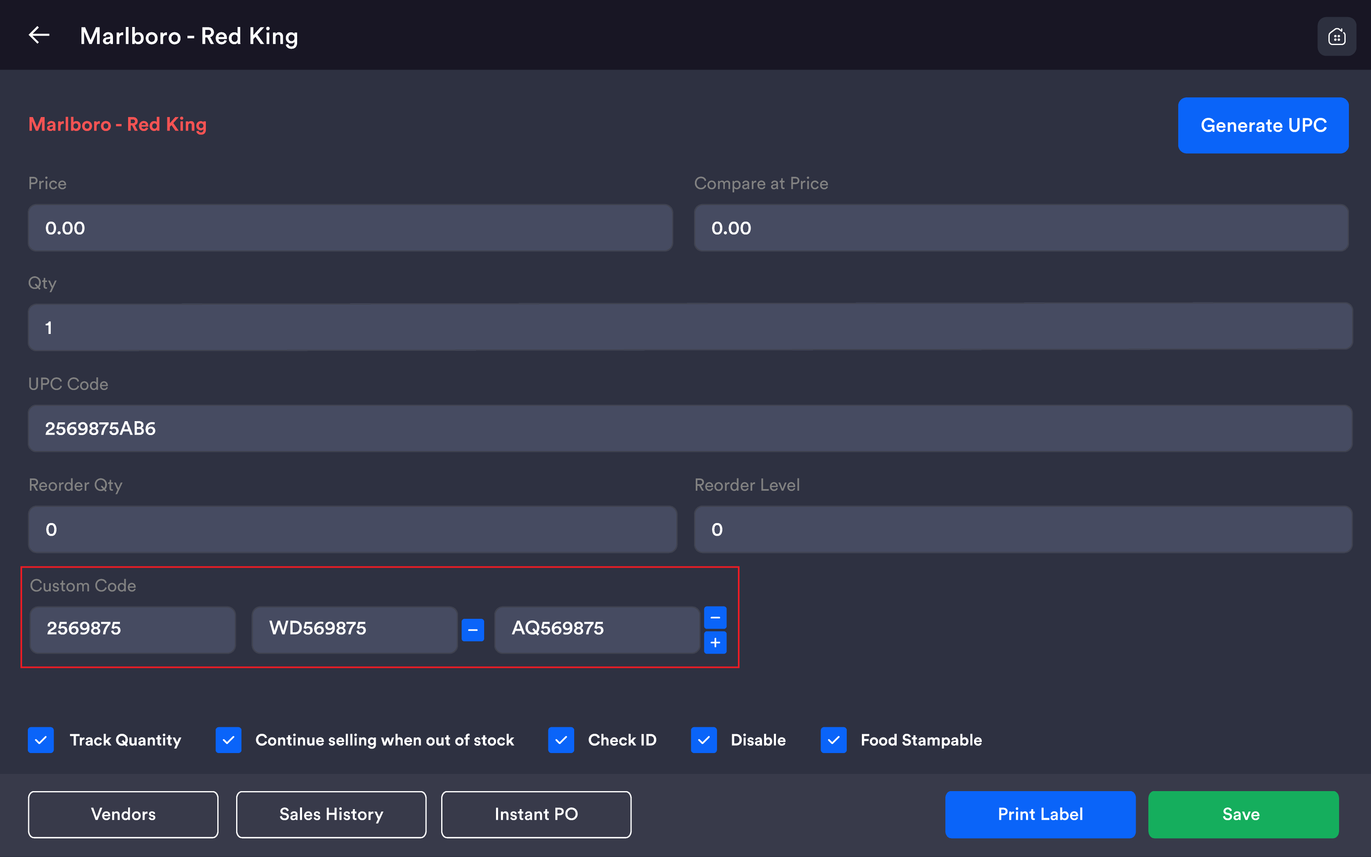The image size is (1371, 857).
Task: Edit the custom code 2569875 field
Action: point(133,630)
